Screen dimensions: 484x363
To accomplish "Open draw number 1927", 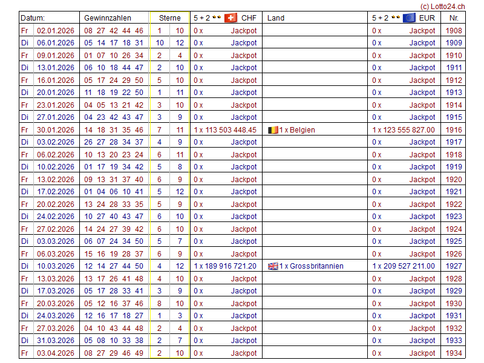I will pyautogui.click(x=453, y=266).
